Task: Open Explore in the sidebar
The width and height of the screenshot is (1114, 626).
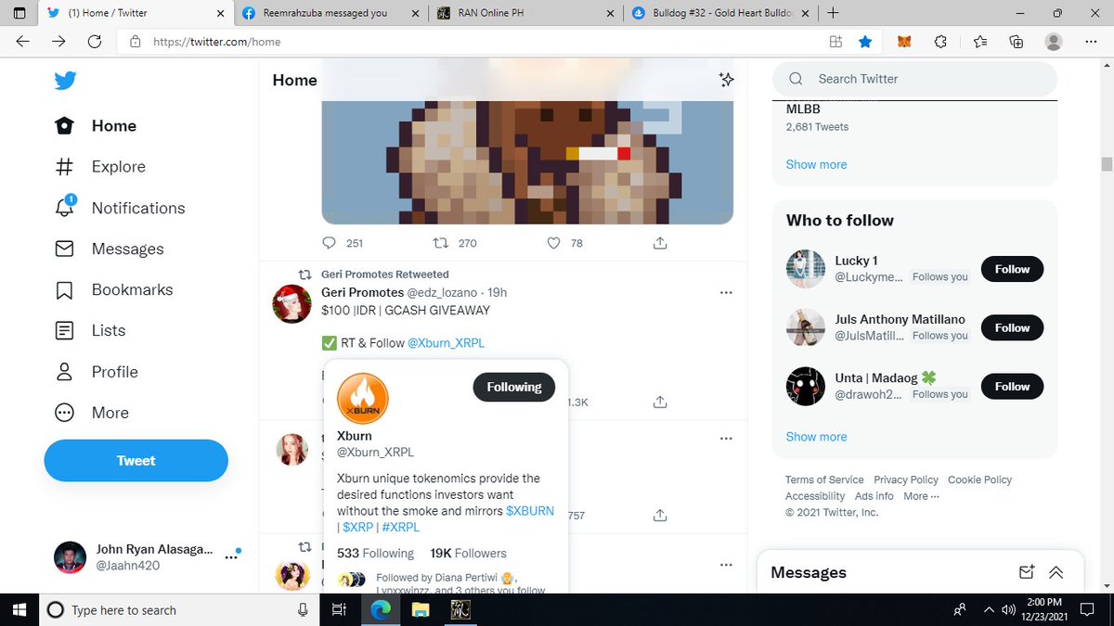Action: pyautogui.click(x=100, y=167)
